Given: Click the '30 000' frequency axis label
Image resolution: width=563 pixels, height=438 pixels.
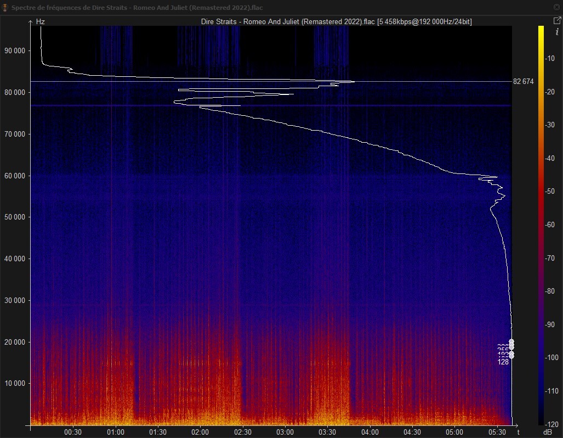Looking at the screenshot, I should [15, 301].
